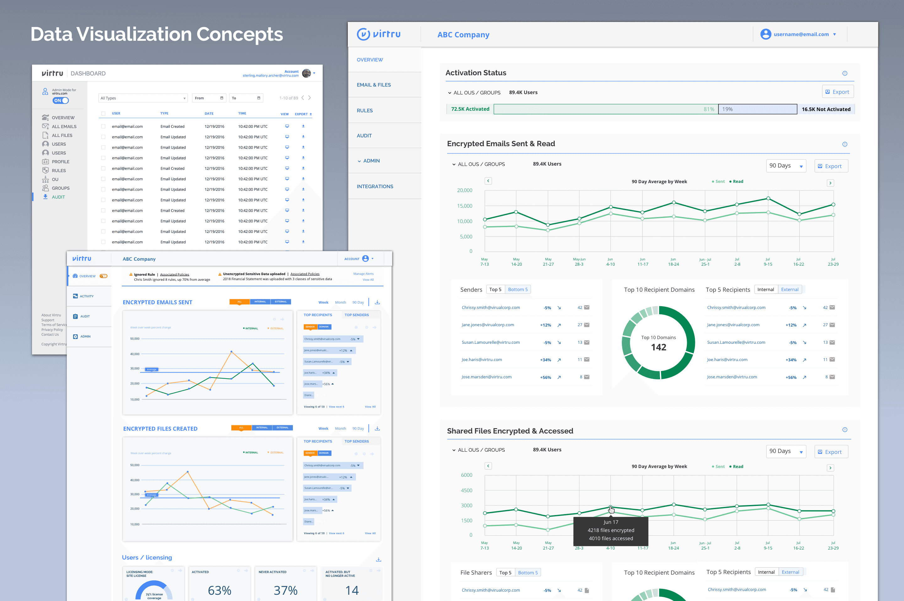This screenshot has height=601, width=904.
Task: Select Bottom 5 in Senders toggle
Action: pos(518,290)
